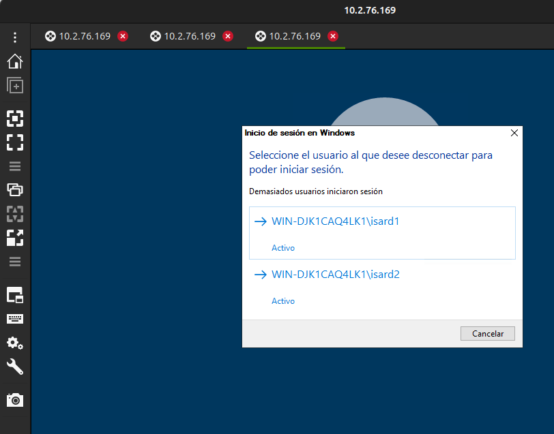Click the Cancelar button
Screen dimensions: 554x434
click(x=487, y=334)
